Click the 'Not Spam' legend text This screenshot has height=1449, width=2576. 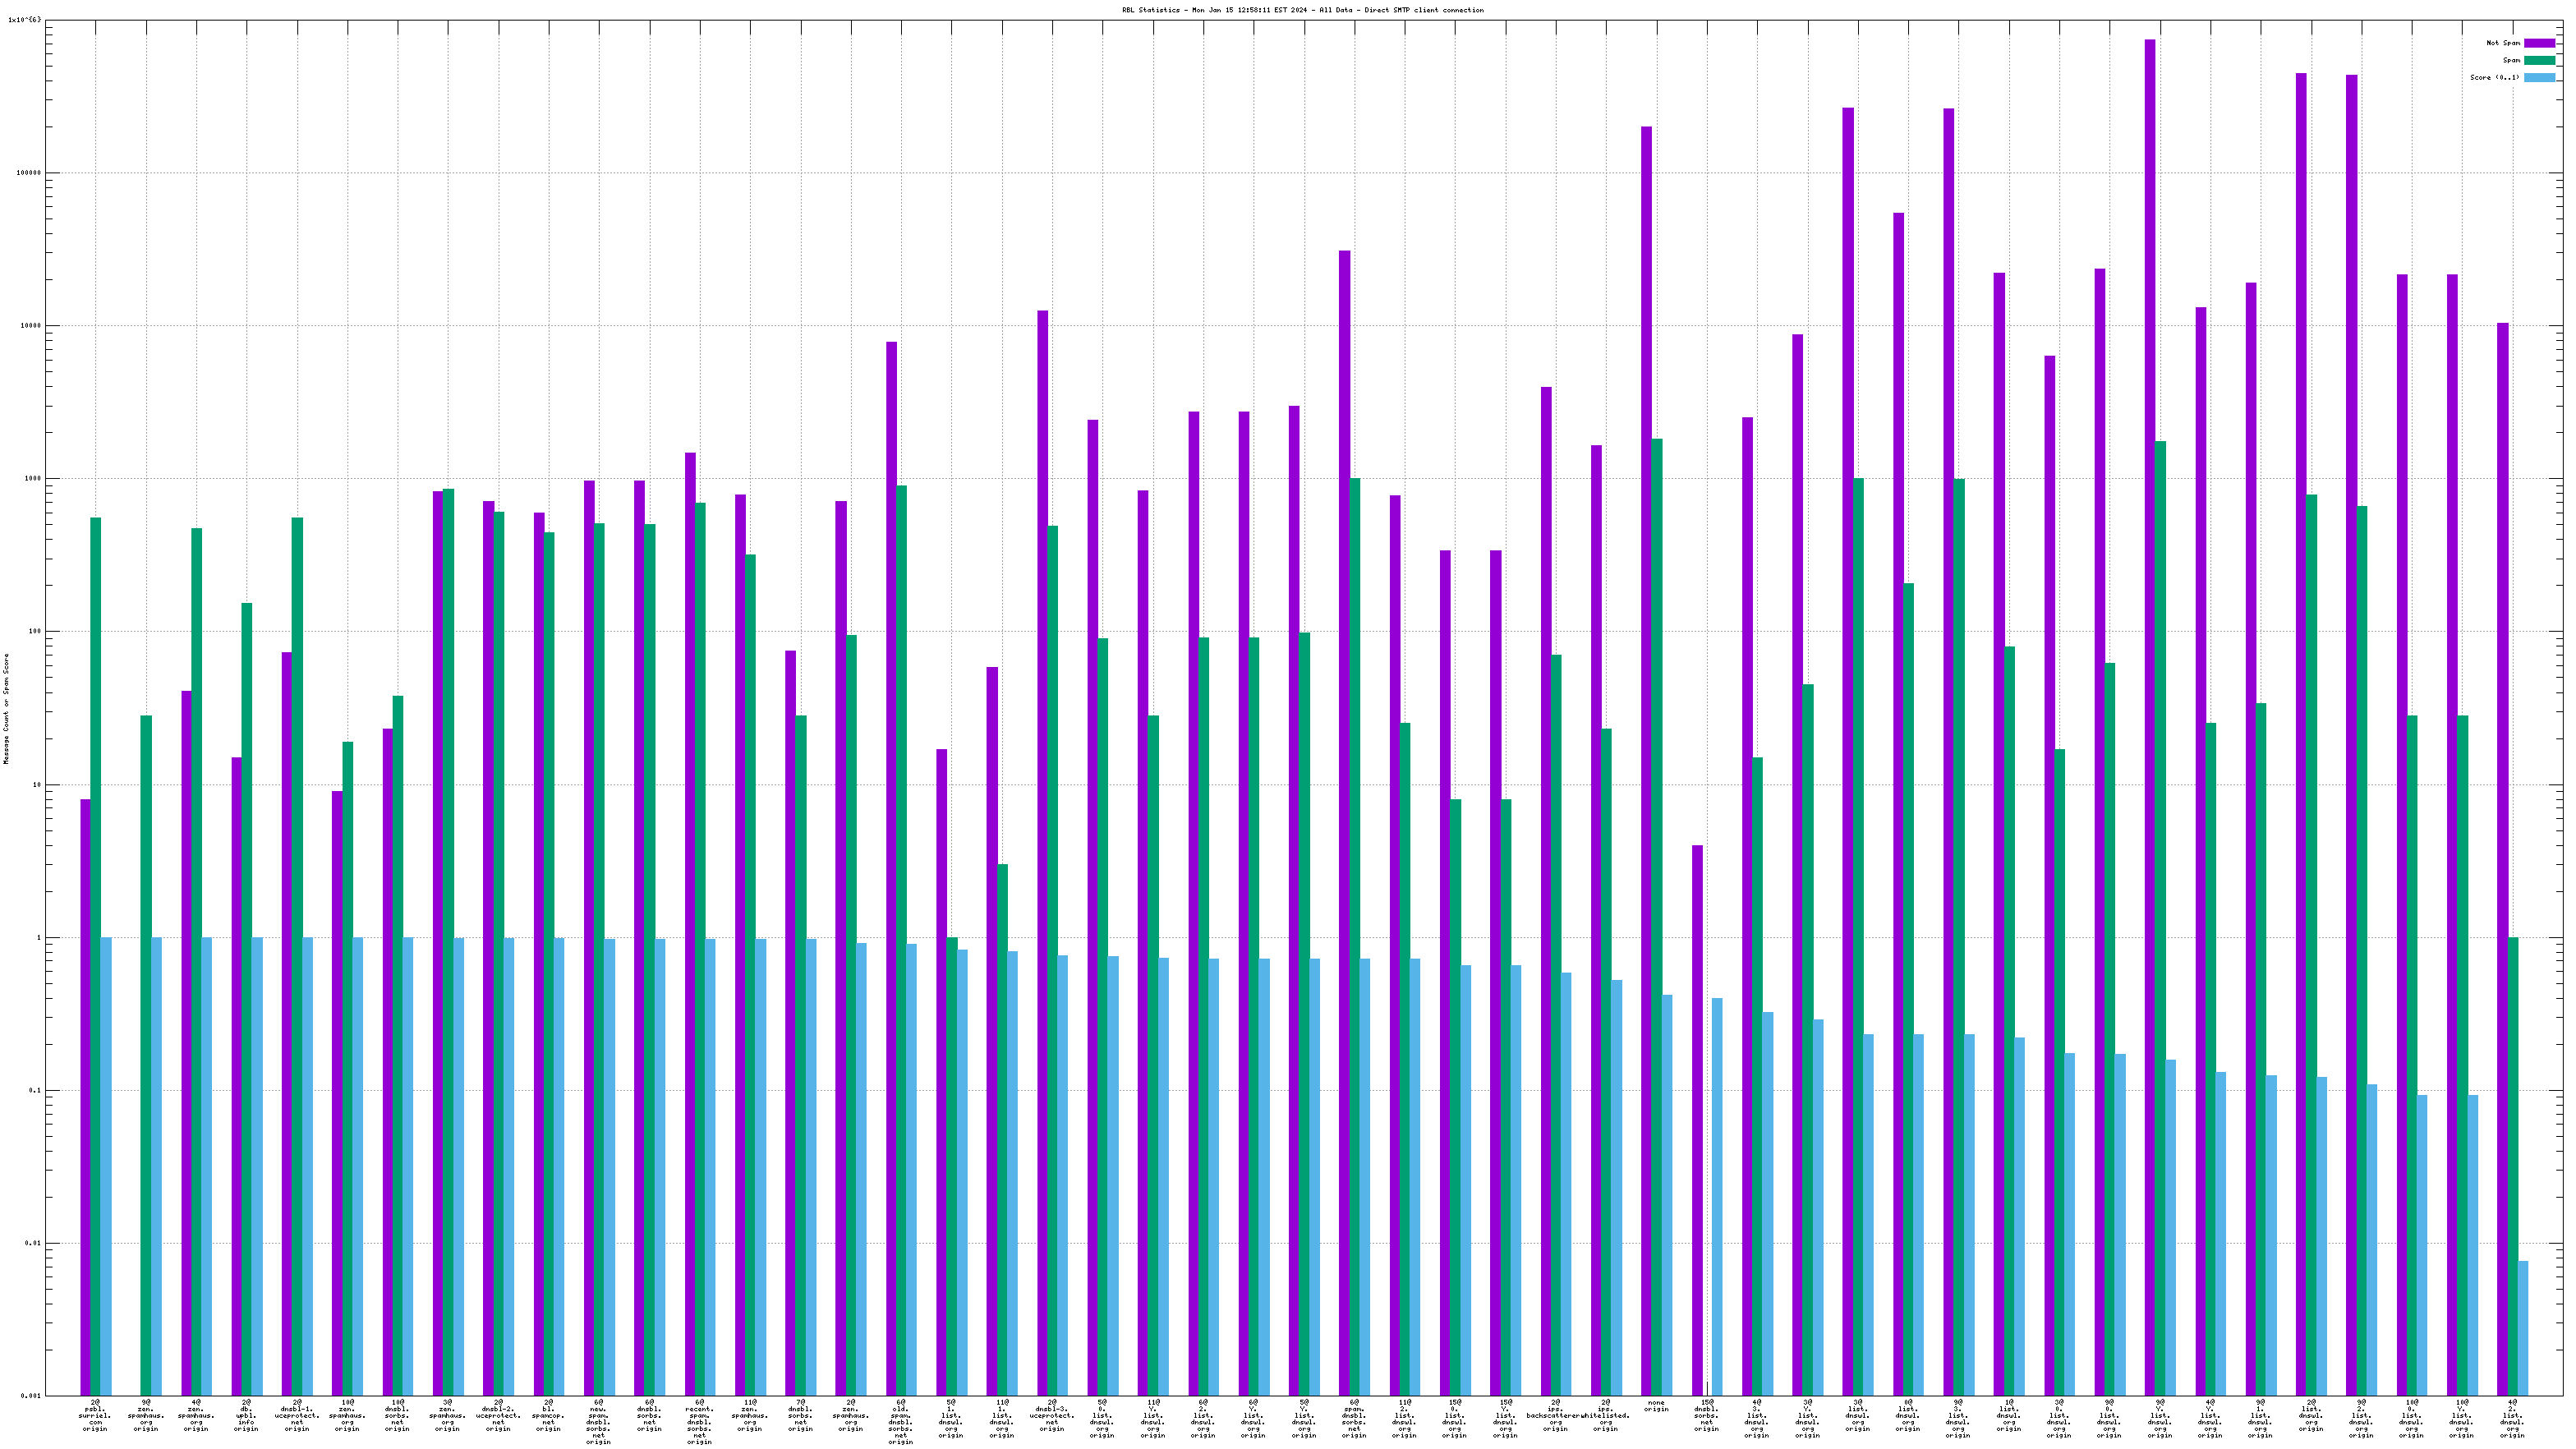[x=2502, y=43]
